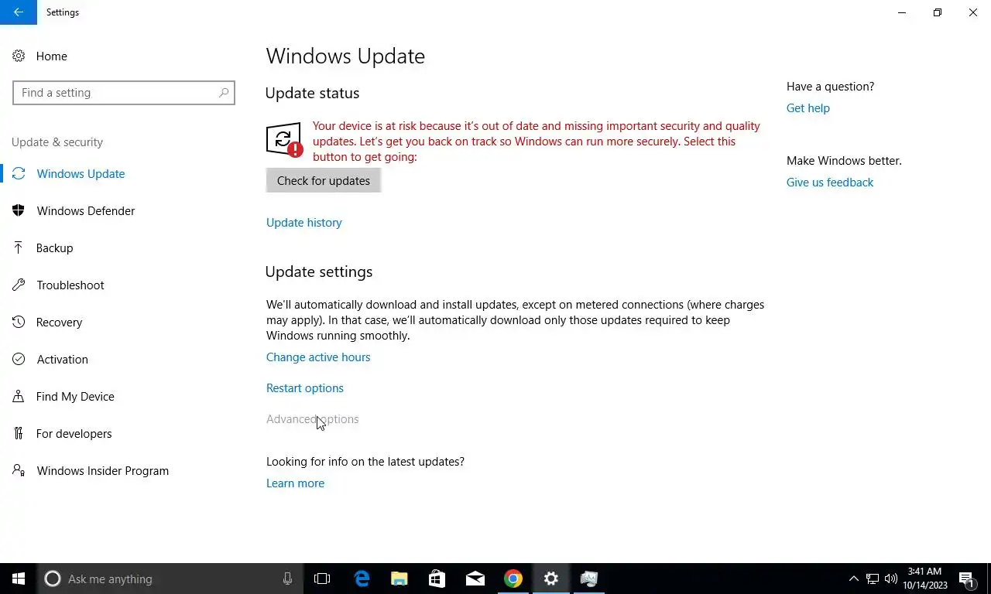Viewport: 991px width, 594px height.
Task: Open the Windows Start menu
Action: 19,579
